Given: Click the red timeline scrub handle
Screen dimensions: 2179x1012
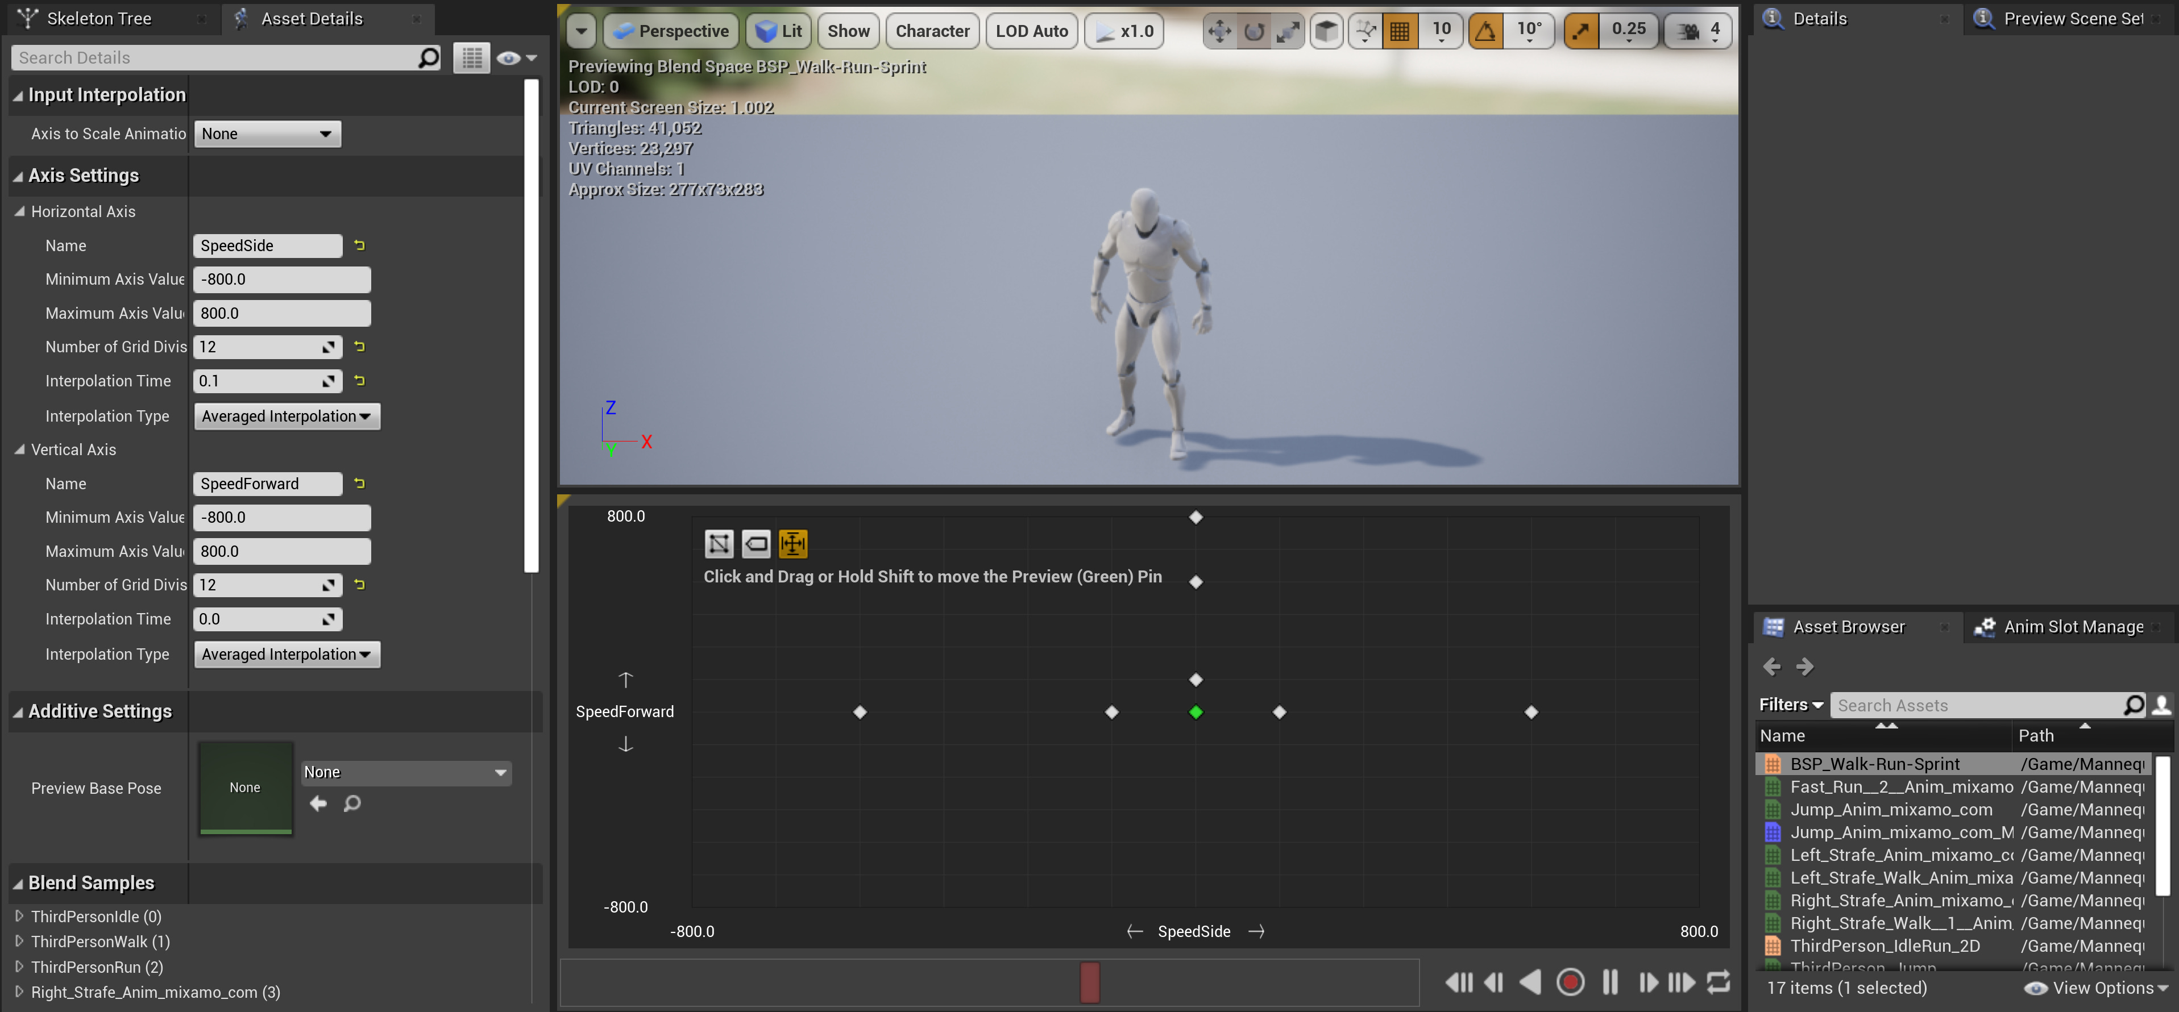Looking at the screenshot, I should click(x=1089, y=982).
